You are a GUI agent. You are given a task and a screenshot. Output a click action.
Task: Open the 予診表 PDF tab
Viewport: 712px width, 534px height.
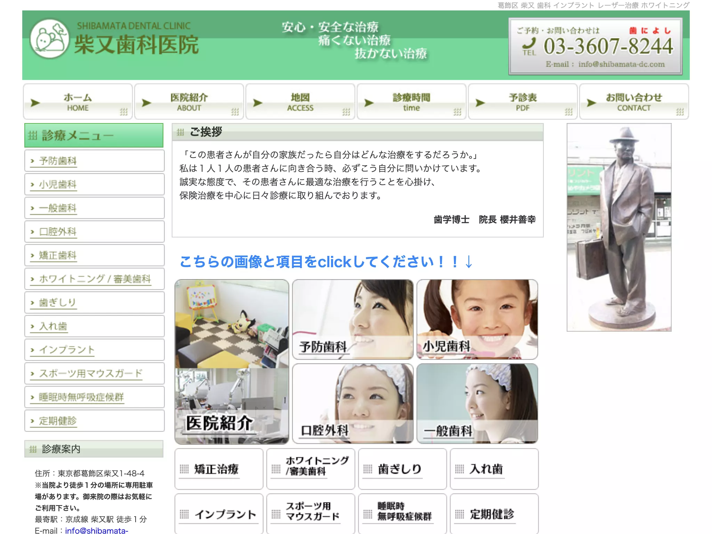(523, 102)
